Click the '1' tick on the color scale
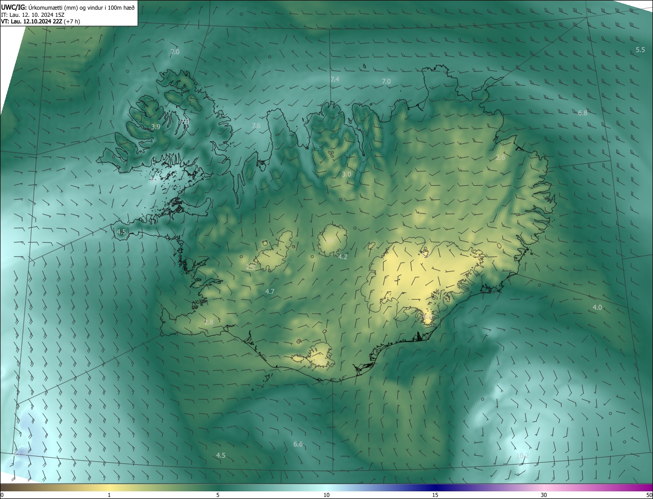 (109, 495)
